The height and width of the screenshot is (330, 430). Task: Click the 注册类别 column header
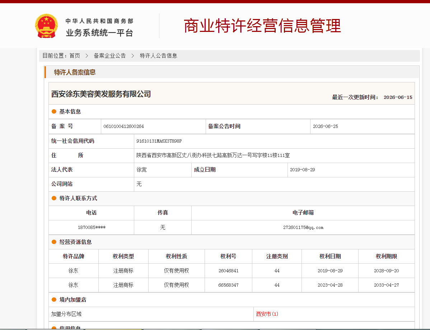(277, 256)
